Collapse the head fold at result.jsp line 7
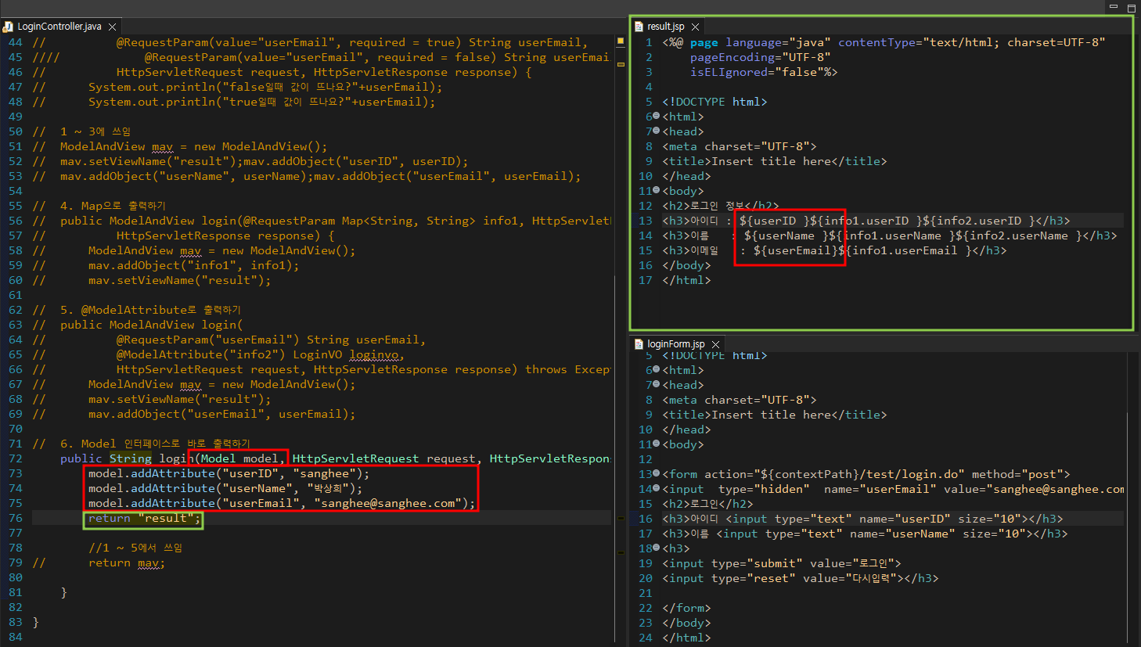1141x647 pixels. point(657,131)
